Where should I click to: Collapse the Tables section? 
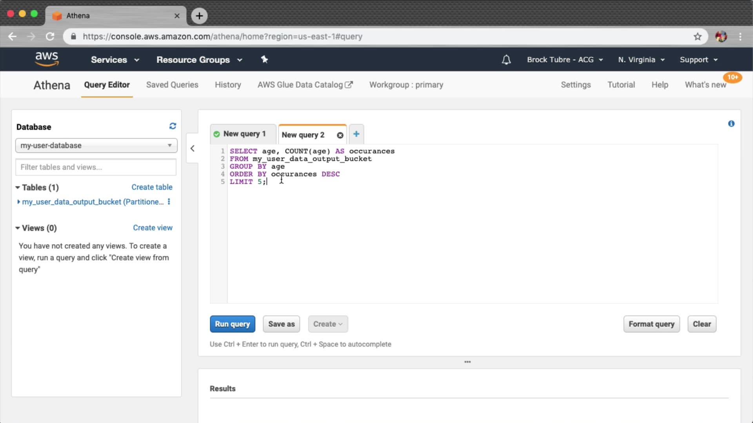(18, 188)
